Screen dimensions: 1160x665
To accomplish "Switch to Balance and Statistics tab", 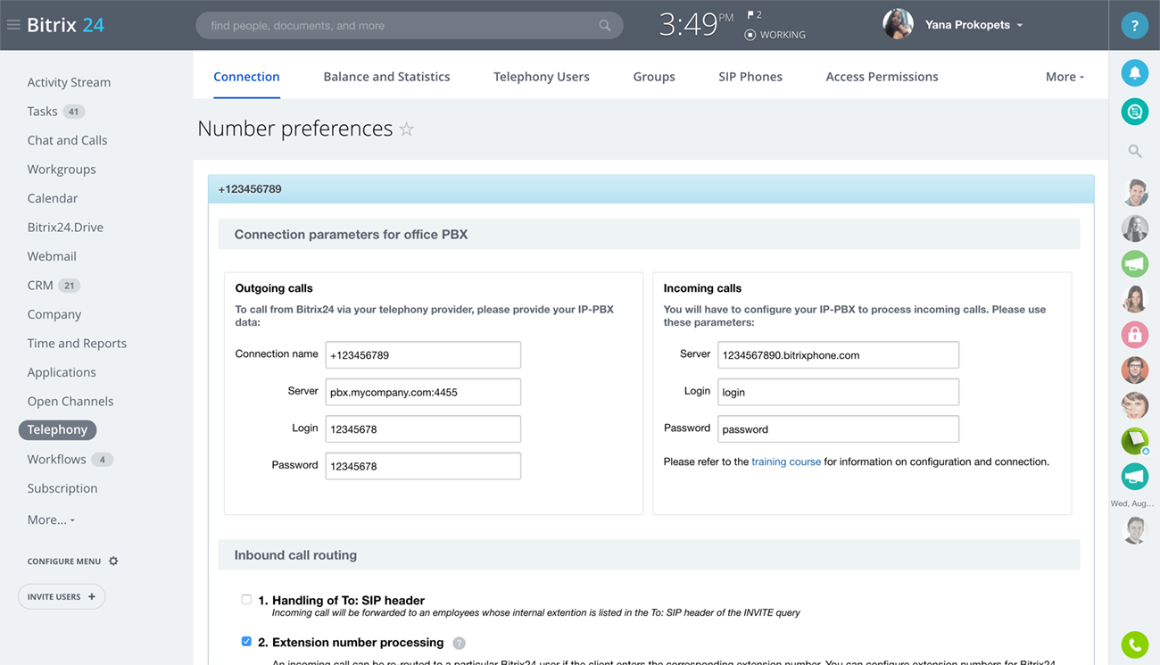I will pos(386,77).
